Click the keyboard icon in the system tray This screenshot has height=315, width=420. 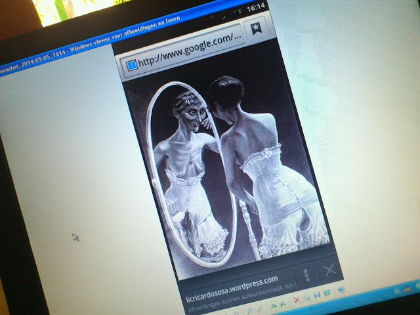point(408,289)
